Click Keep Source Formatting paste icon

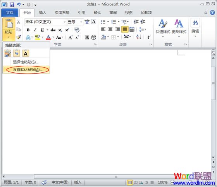pos(8,53)
